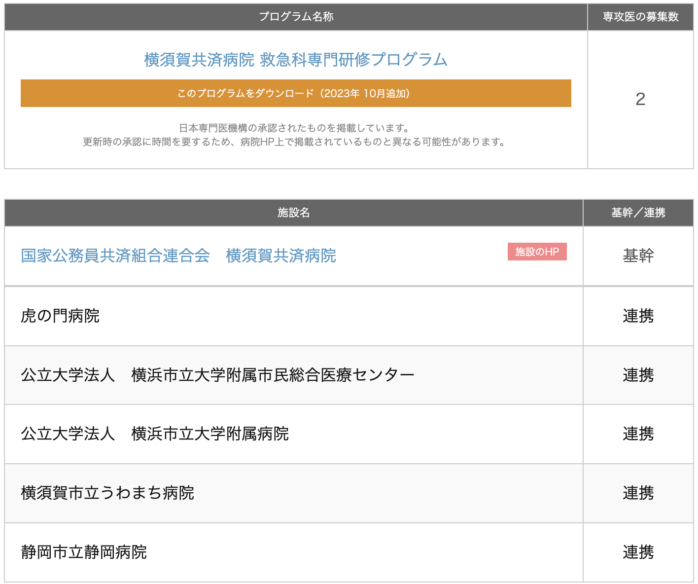Click the 日本専門医機構の承認 notice line
Image resolution: width=698 pixels, height=584 pixels.
coord(295,128)
